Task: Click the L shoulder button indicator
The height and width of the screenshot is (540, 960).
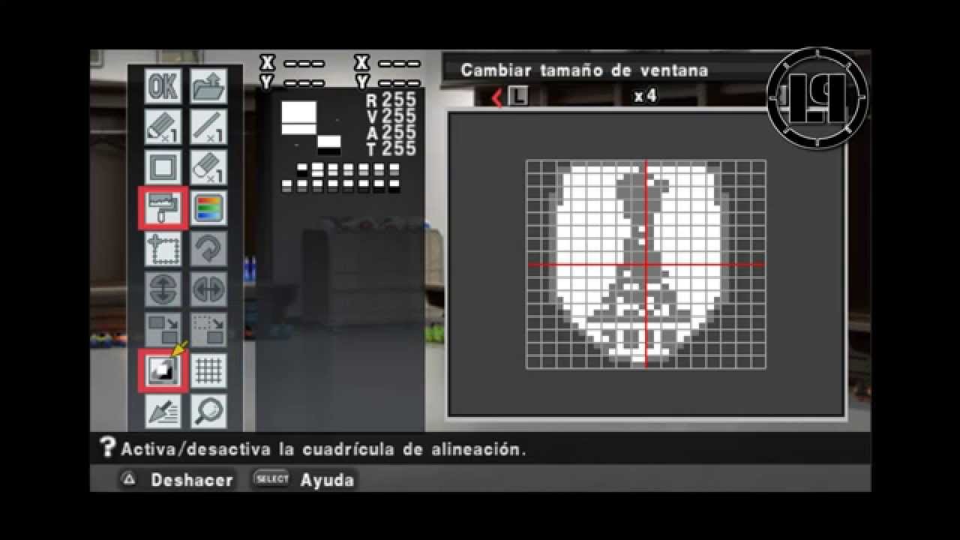Action: point(518,97)
